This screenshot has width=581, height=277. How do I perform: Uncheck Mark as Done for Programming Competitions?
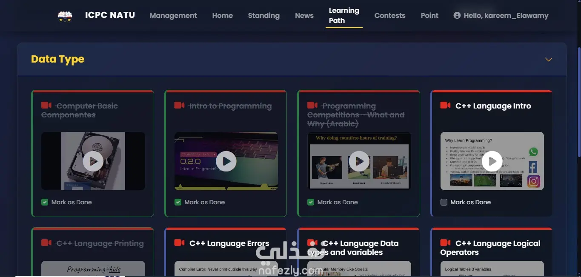(311, 202)
